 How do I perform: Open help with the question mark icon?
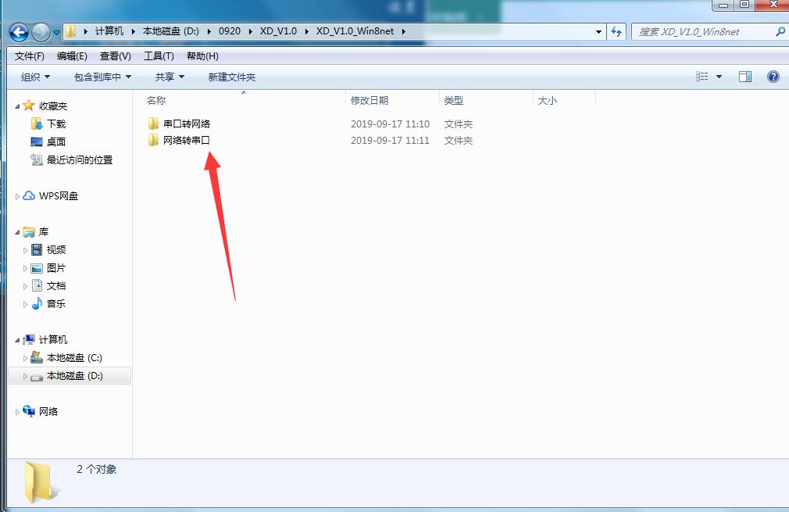pos(773,77)
